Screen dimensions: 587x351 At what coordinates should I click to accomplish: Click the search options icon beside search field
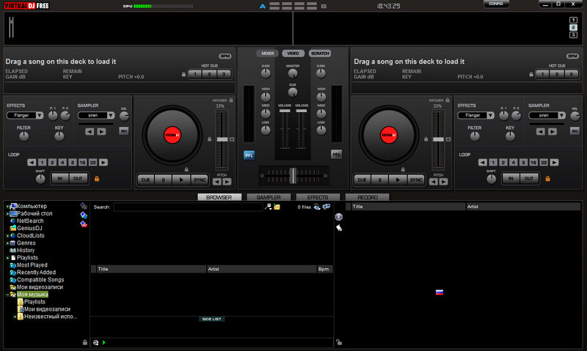[268, 207]
